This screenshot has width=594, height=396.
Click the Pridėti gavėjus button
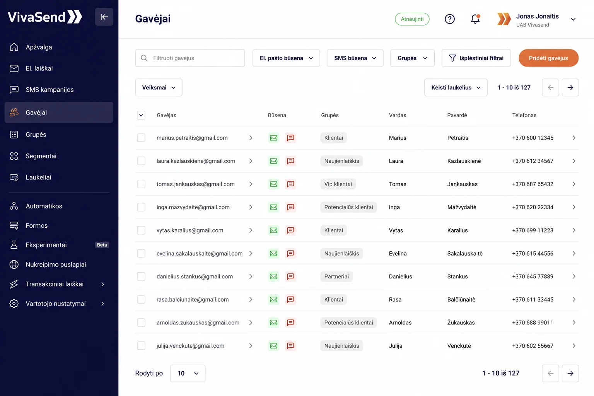[x=548, y=58]
